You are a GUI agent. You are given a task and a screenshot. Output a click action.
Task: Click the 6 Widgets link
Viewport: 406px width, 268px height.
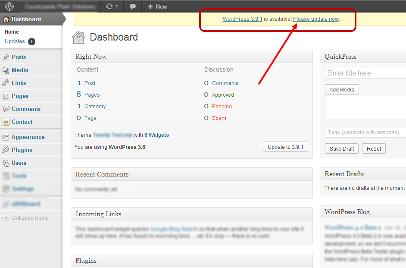click(156, 135)
